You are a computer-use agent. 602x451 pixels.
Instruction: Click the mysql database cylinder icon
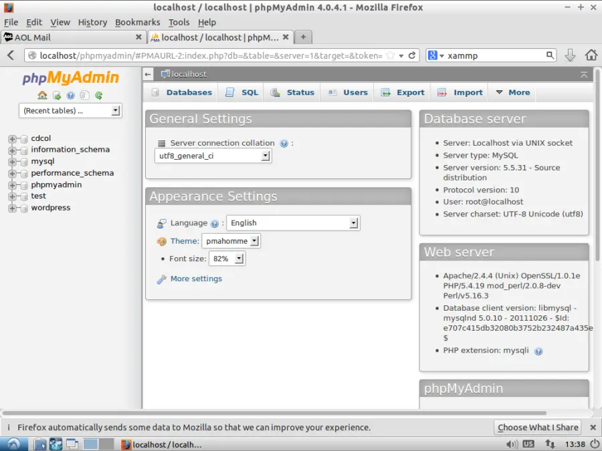click(24, 162)
